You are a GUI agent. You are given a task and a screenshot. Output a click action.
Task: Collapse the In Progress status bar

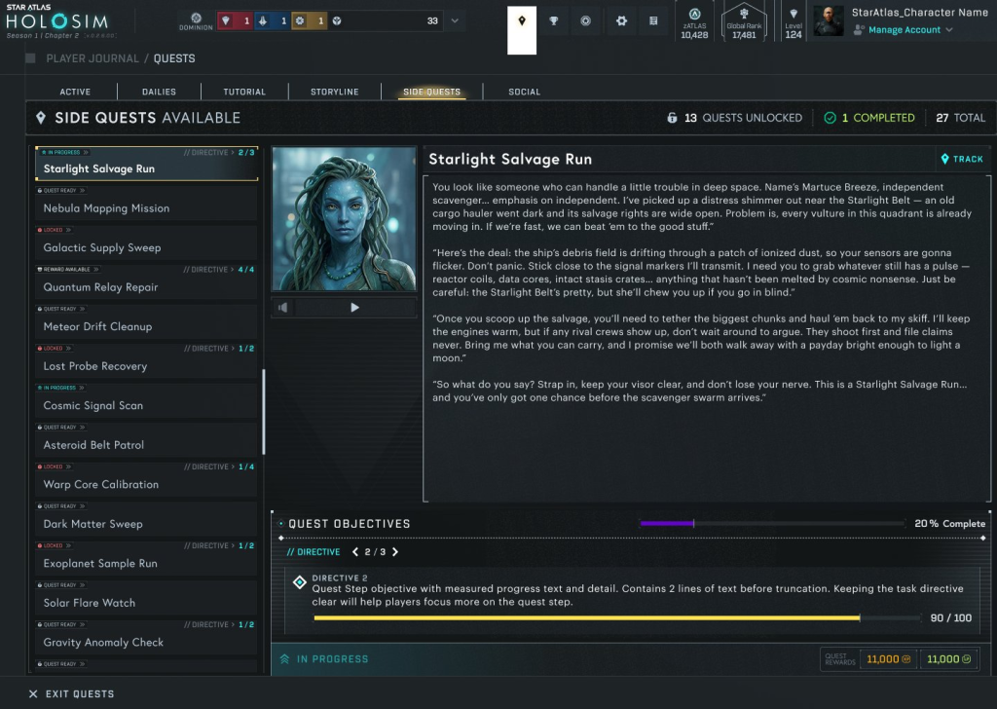click(282, 658)
